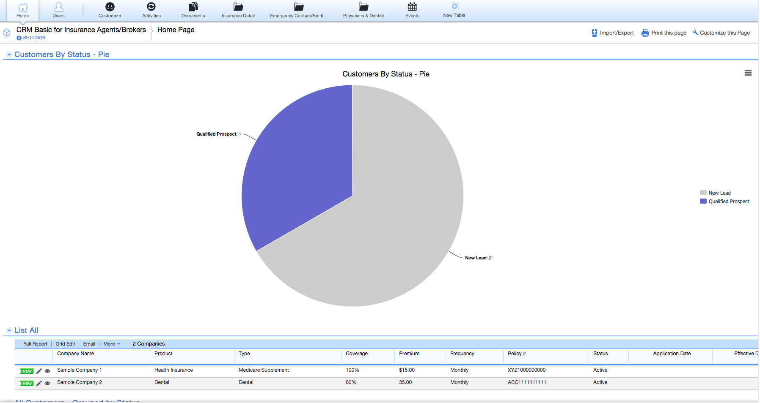Screen dimensions: 760x403
Task: Click the Health Insurance product cell
Action: pyautogui.click(x=173, y=370)
